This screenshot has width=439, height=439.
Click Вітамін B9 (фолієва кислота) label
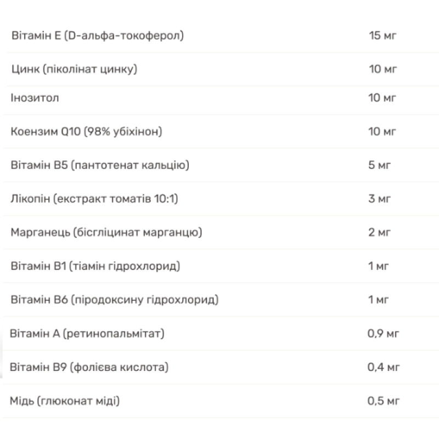[x=89, y=367]
